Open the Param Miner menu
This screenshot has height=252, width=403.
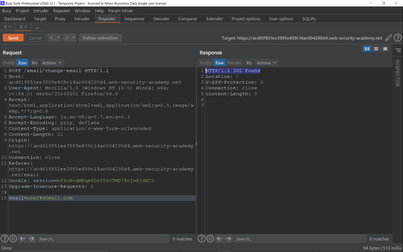(x=121, y=11)
